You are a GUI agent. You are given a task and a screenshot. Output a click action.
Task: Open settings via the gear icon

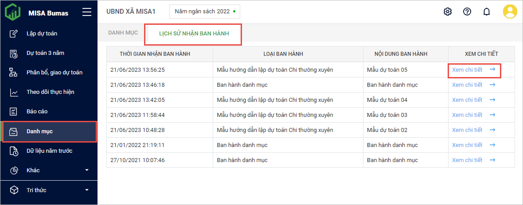pyautogui.click(x=447, y=12)
